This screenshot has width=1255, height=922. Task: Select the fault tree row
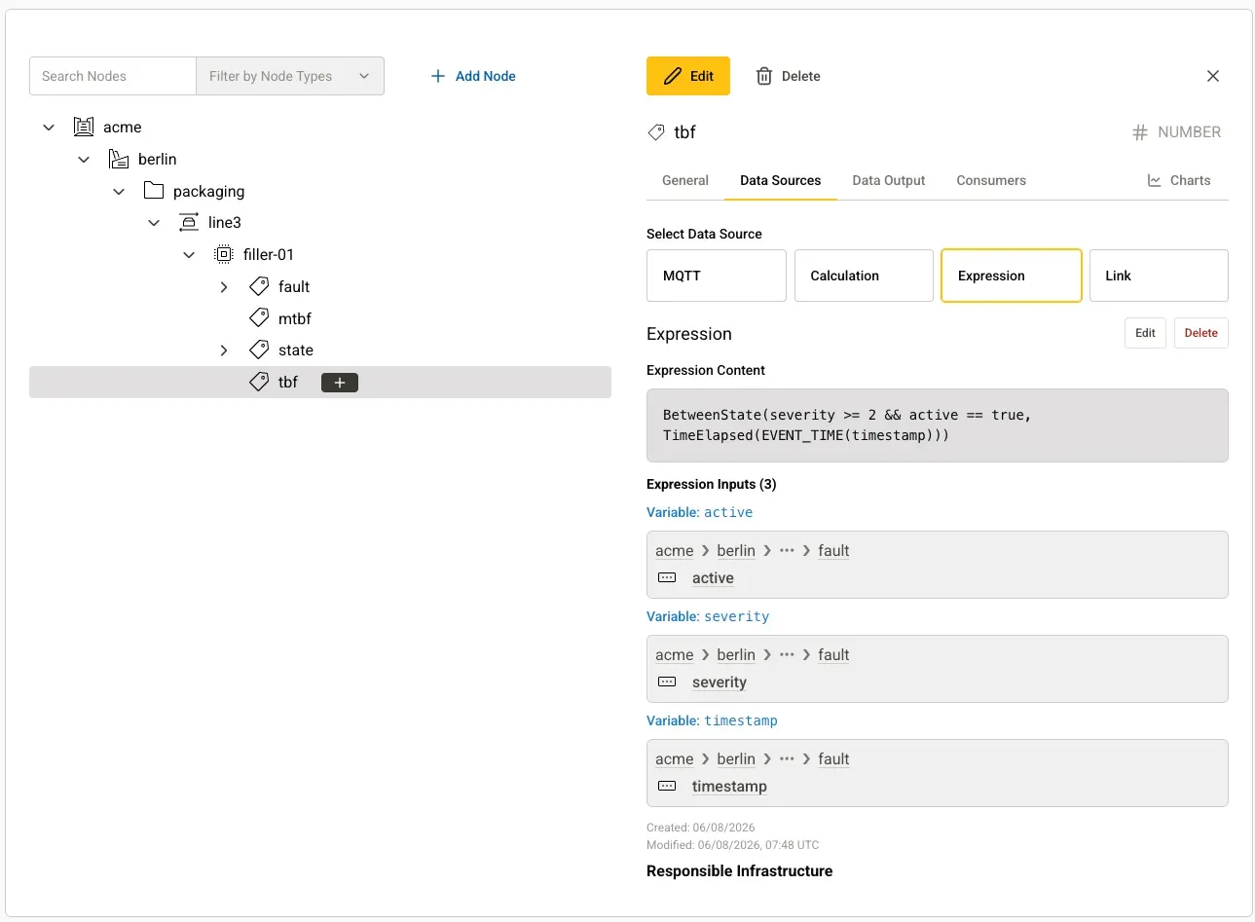point(320,286)
